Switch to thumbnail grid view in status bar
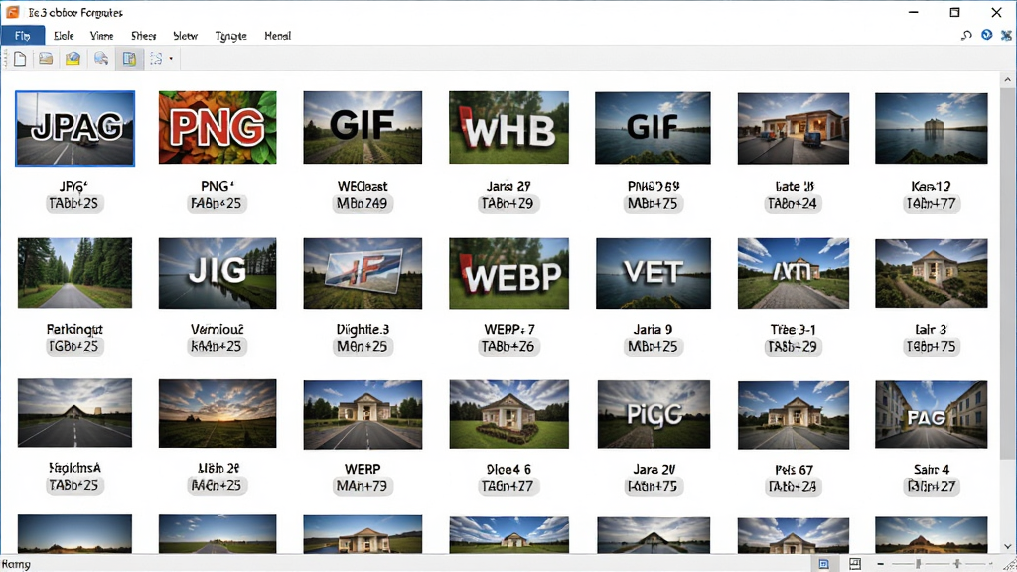The height and width of the screenshot is (572, 1017). (x=823, y=564)
